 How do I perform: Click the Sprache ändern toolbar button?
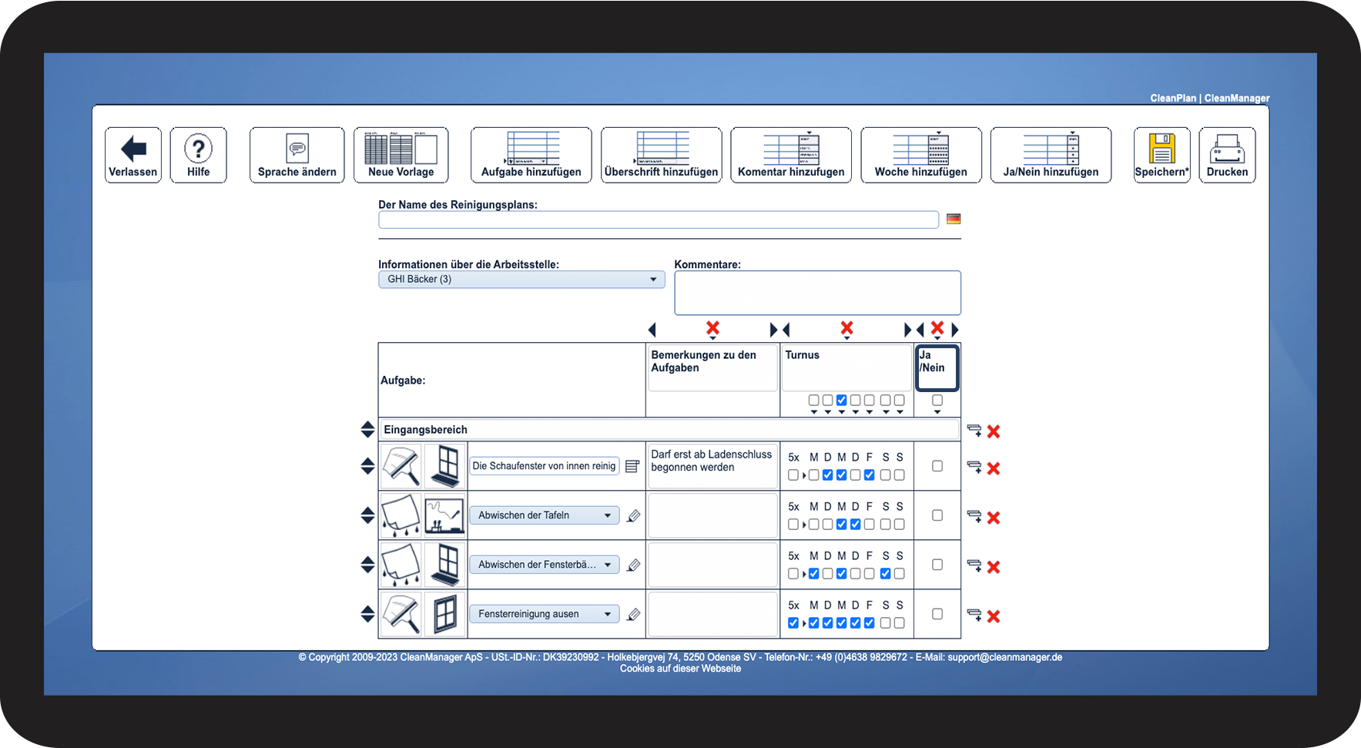pyautogui.click(x=297, y=155)
